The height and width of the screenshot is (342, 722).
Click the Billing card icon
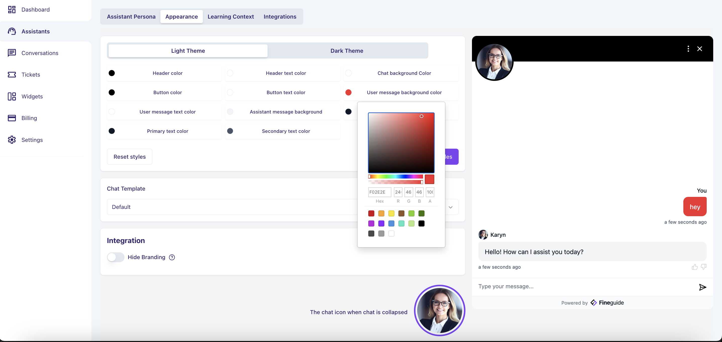pos(12,118)
